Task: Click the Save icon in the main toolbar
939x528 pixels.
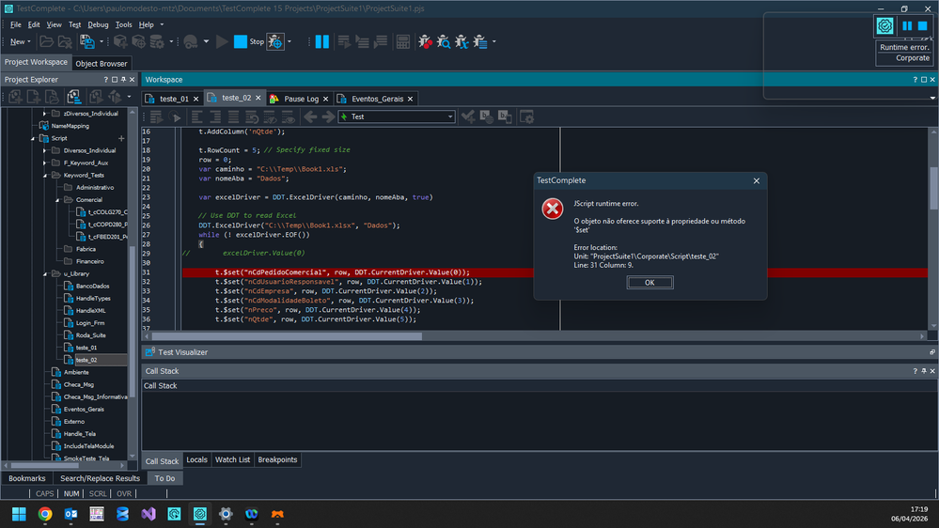Action: (86, 41)
